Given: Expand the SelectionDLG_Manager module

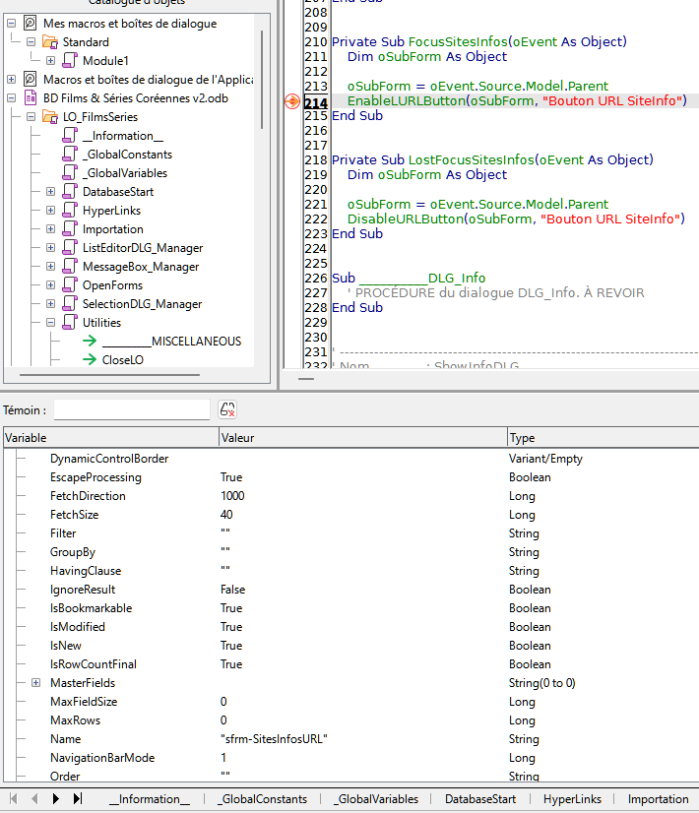Looking at the screenshot, I should [x=50, y=303].
